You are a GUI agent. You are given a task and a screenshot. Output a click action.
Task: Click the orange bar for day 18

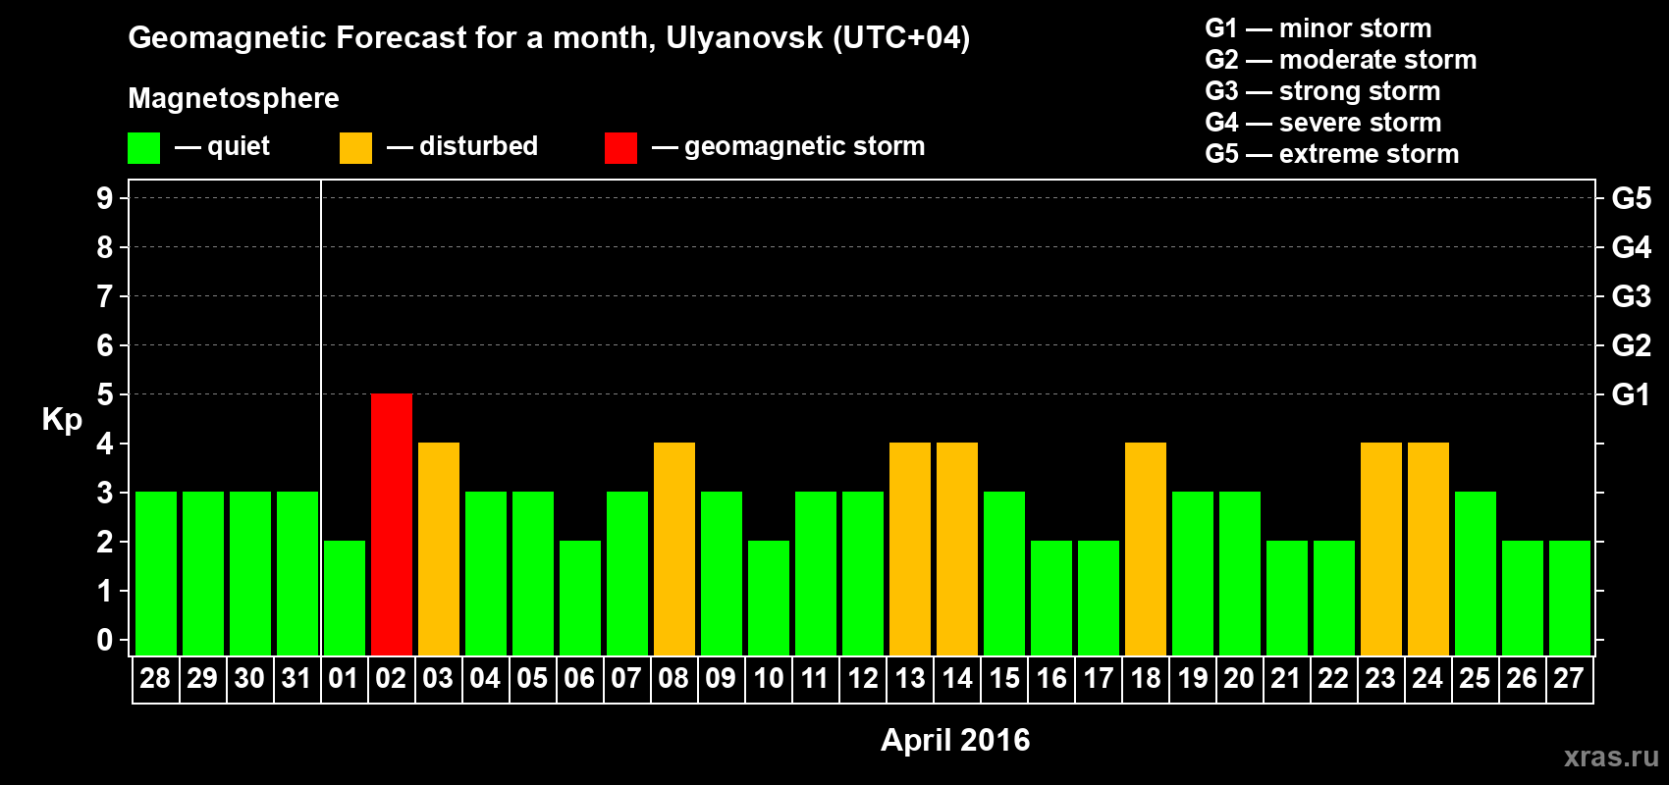tap(1146, 549)
